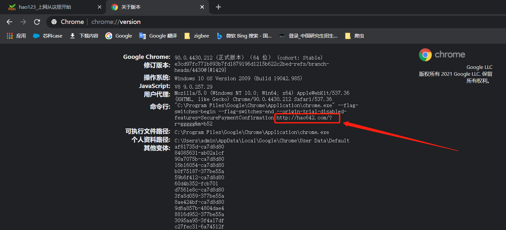The width and height of the screenshot is (506, 230).
Task: Click the variation 8816d952-377be55a
Action: [x=199, y=214]
